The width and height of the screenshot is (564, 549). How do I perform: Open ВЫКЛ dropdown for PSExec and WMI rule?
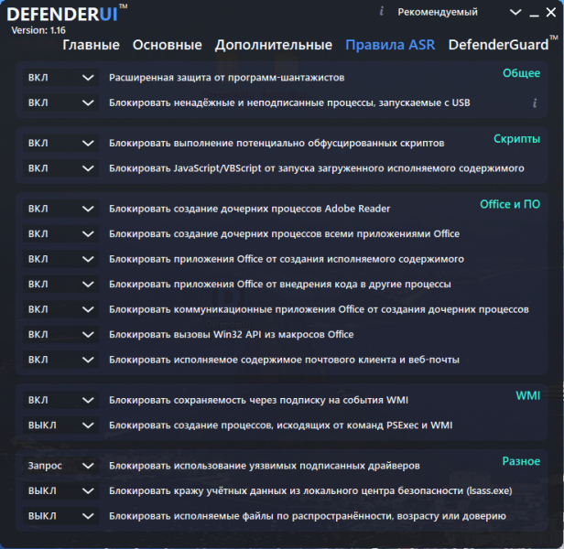(60, 425)
